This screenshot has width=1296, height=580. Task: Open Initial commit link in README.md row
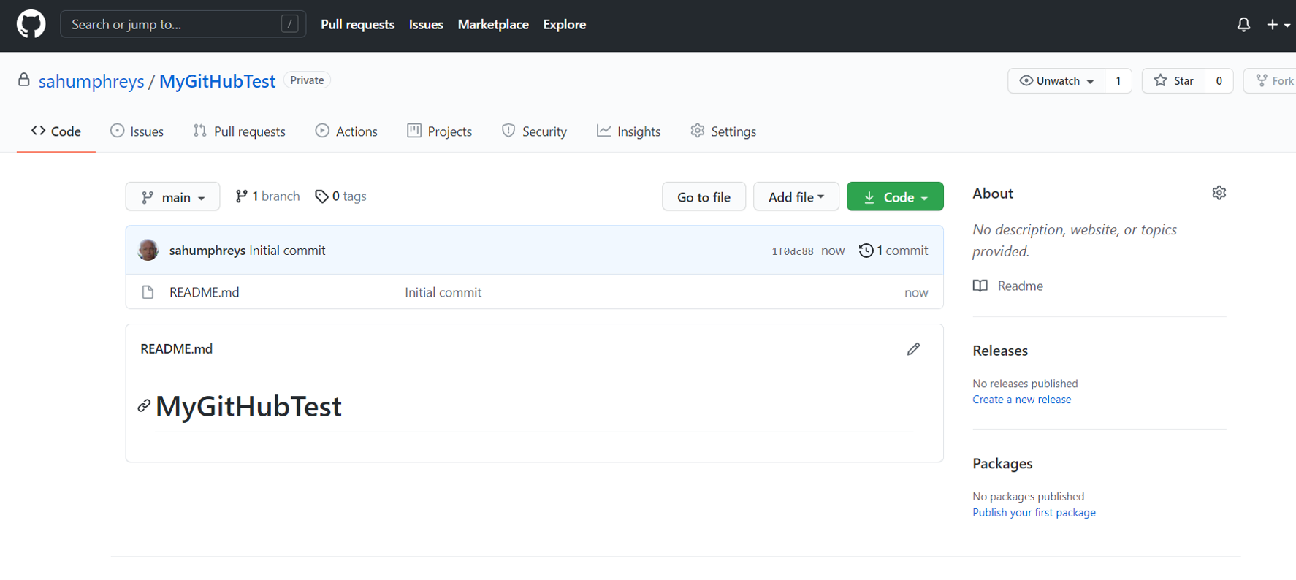(443, 292)
